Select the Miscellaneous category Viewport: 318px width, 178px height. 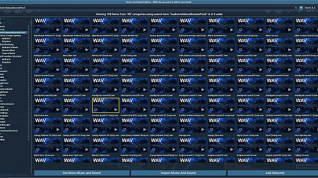click(x=7, y=44)
